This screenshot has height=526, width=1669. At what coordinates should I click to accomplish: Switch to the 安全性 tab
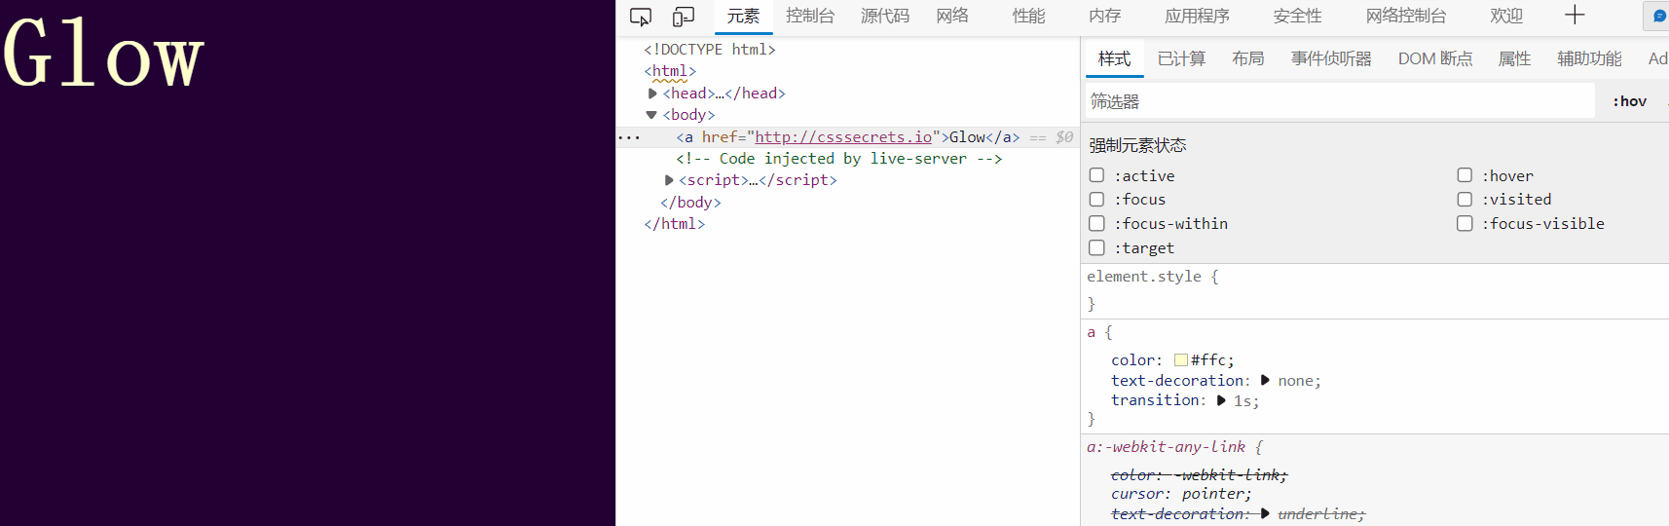pyautogui.click(x=1297, y=16)
